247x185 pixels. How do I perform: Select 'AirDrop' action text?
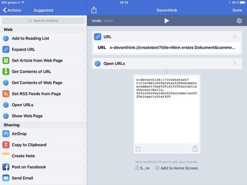19,133
